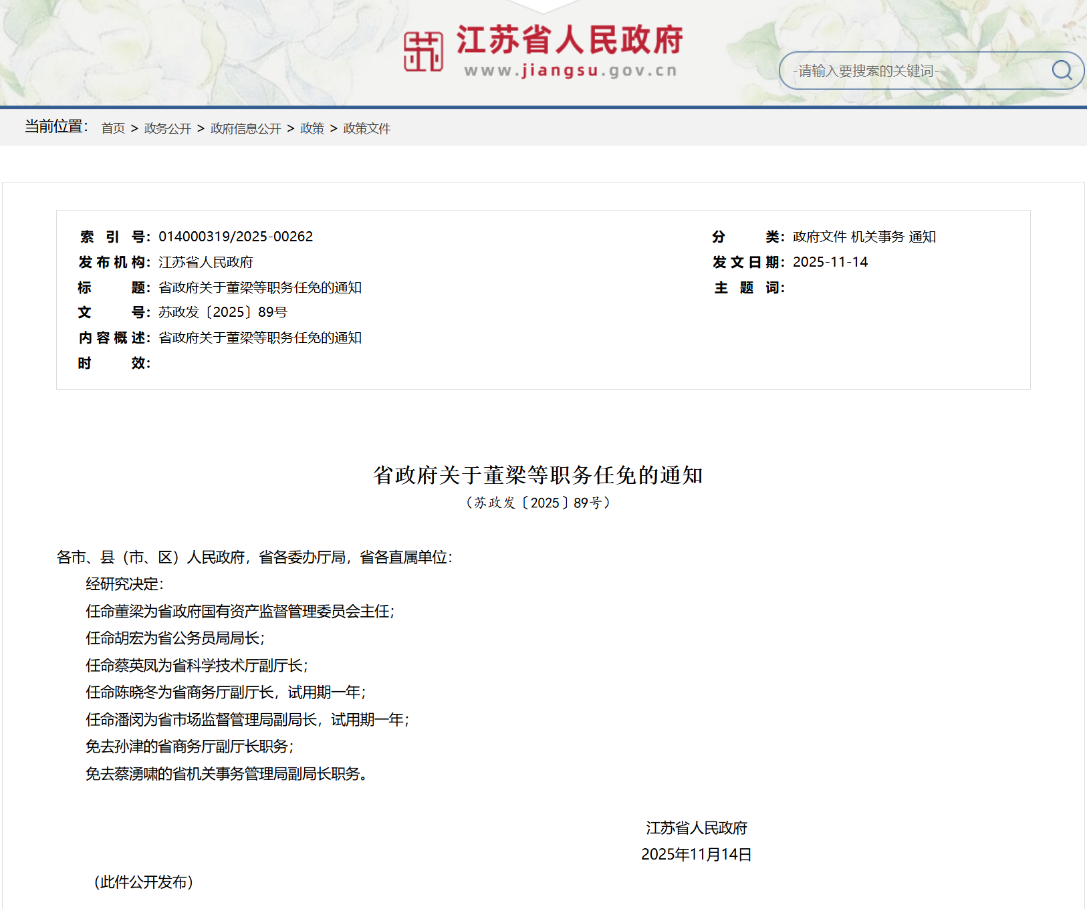
Task: Click the 政府文件 机关事务 通知 classification text
Action: point(864,237)
